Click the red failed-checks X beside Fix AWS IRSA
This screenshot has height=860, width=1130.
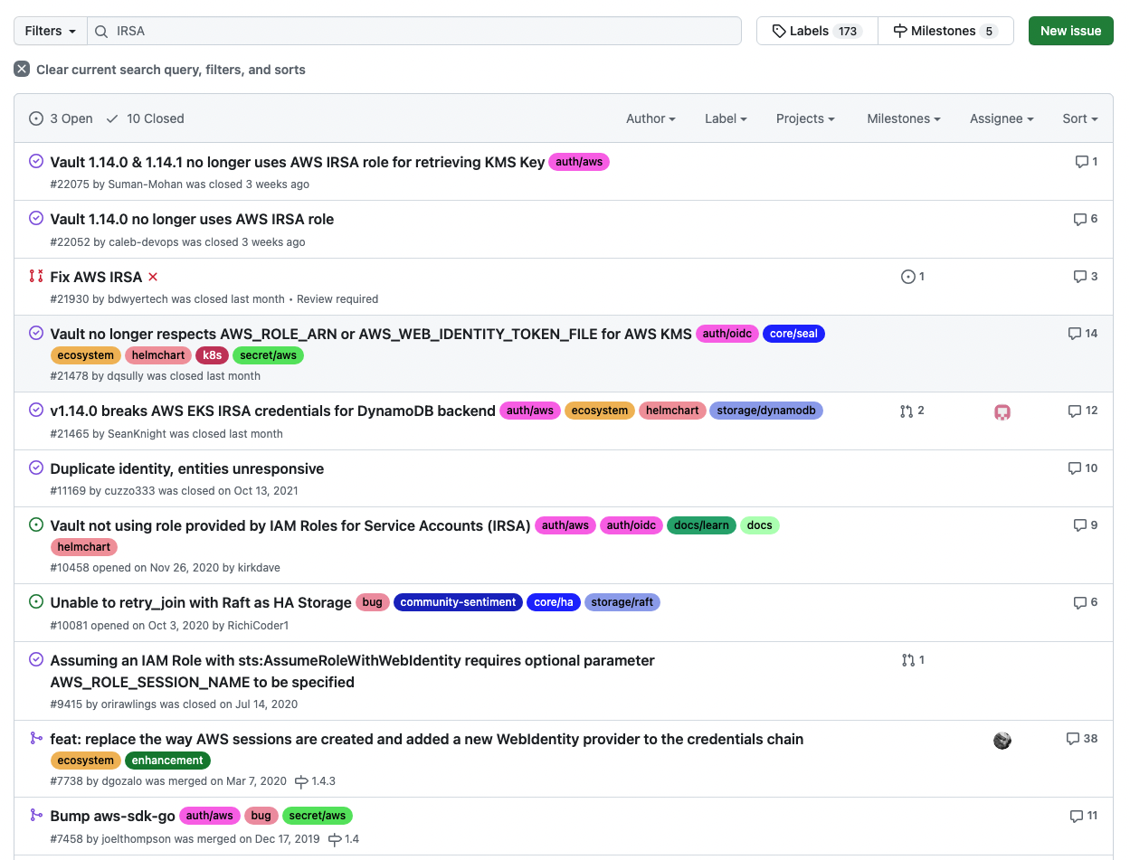(153, 277)
